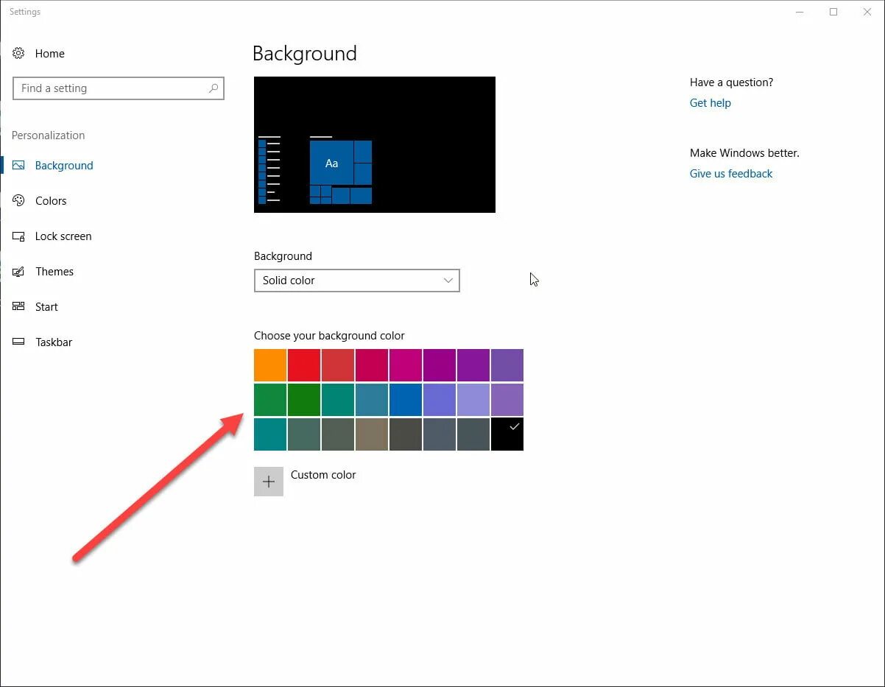Pick the bright red color swatch

click(304, 365)
